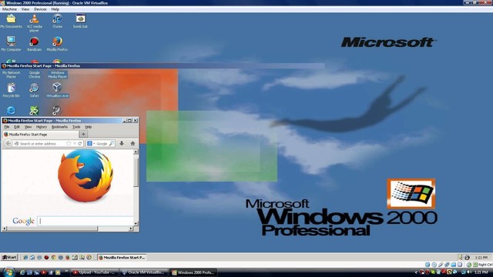493x277 pixels.
Task: Click VirtualBox optical disc status icon
Action: point(434,265)
